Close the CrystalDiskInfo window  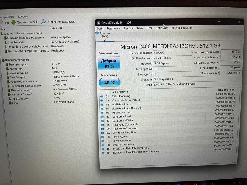click(x=239, y=22)
